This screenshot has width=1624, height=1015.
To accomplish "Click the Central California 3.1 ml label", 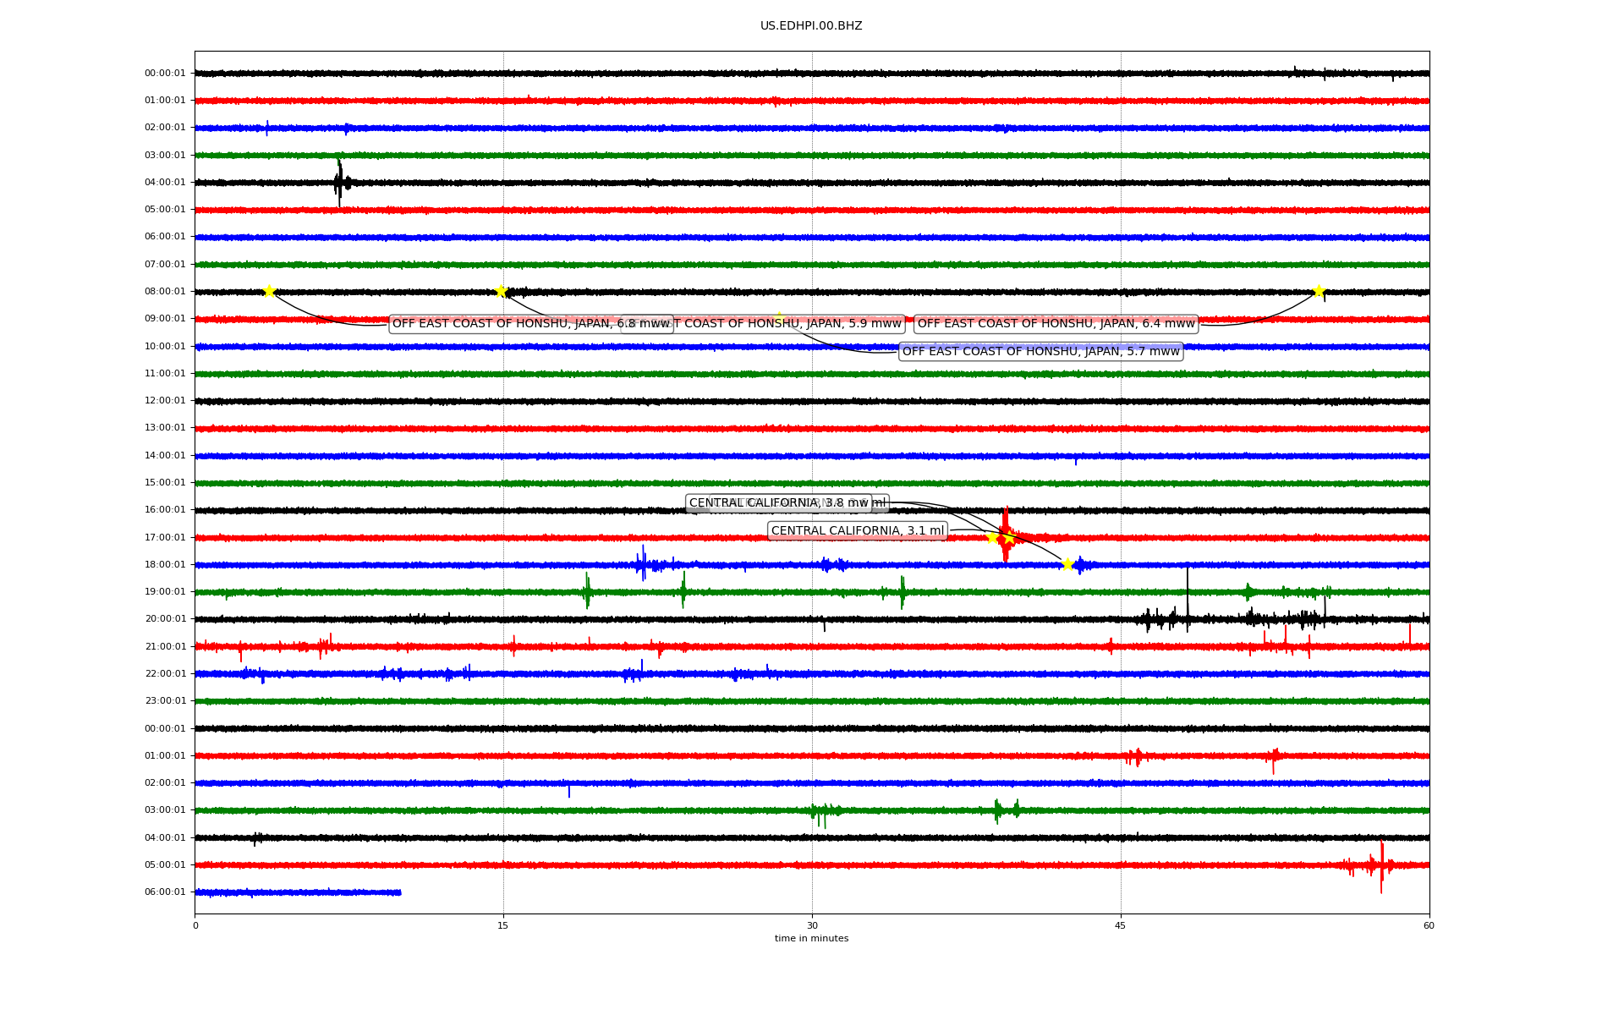I will pos(857,531).
